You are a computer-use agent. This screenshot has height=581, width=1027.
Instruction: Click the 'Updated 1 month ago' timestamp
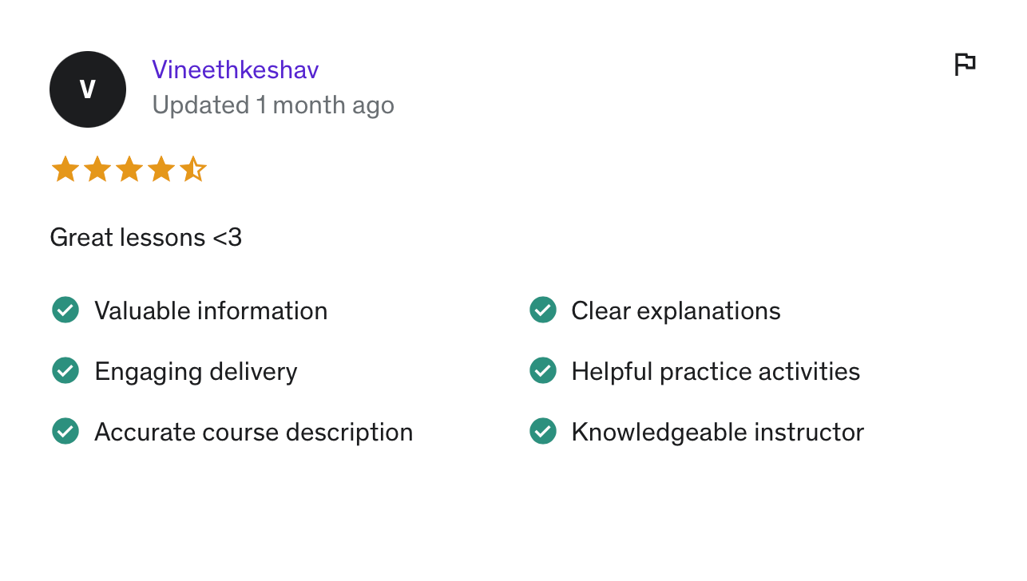(x=273, y=105)
